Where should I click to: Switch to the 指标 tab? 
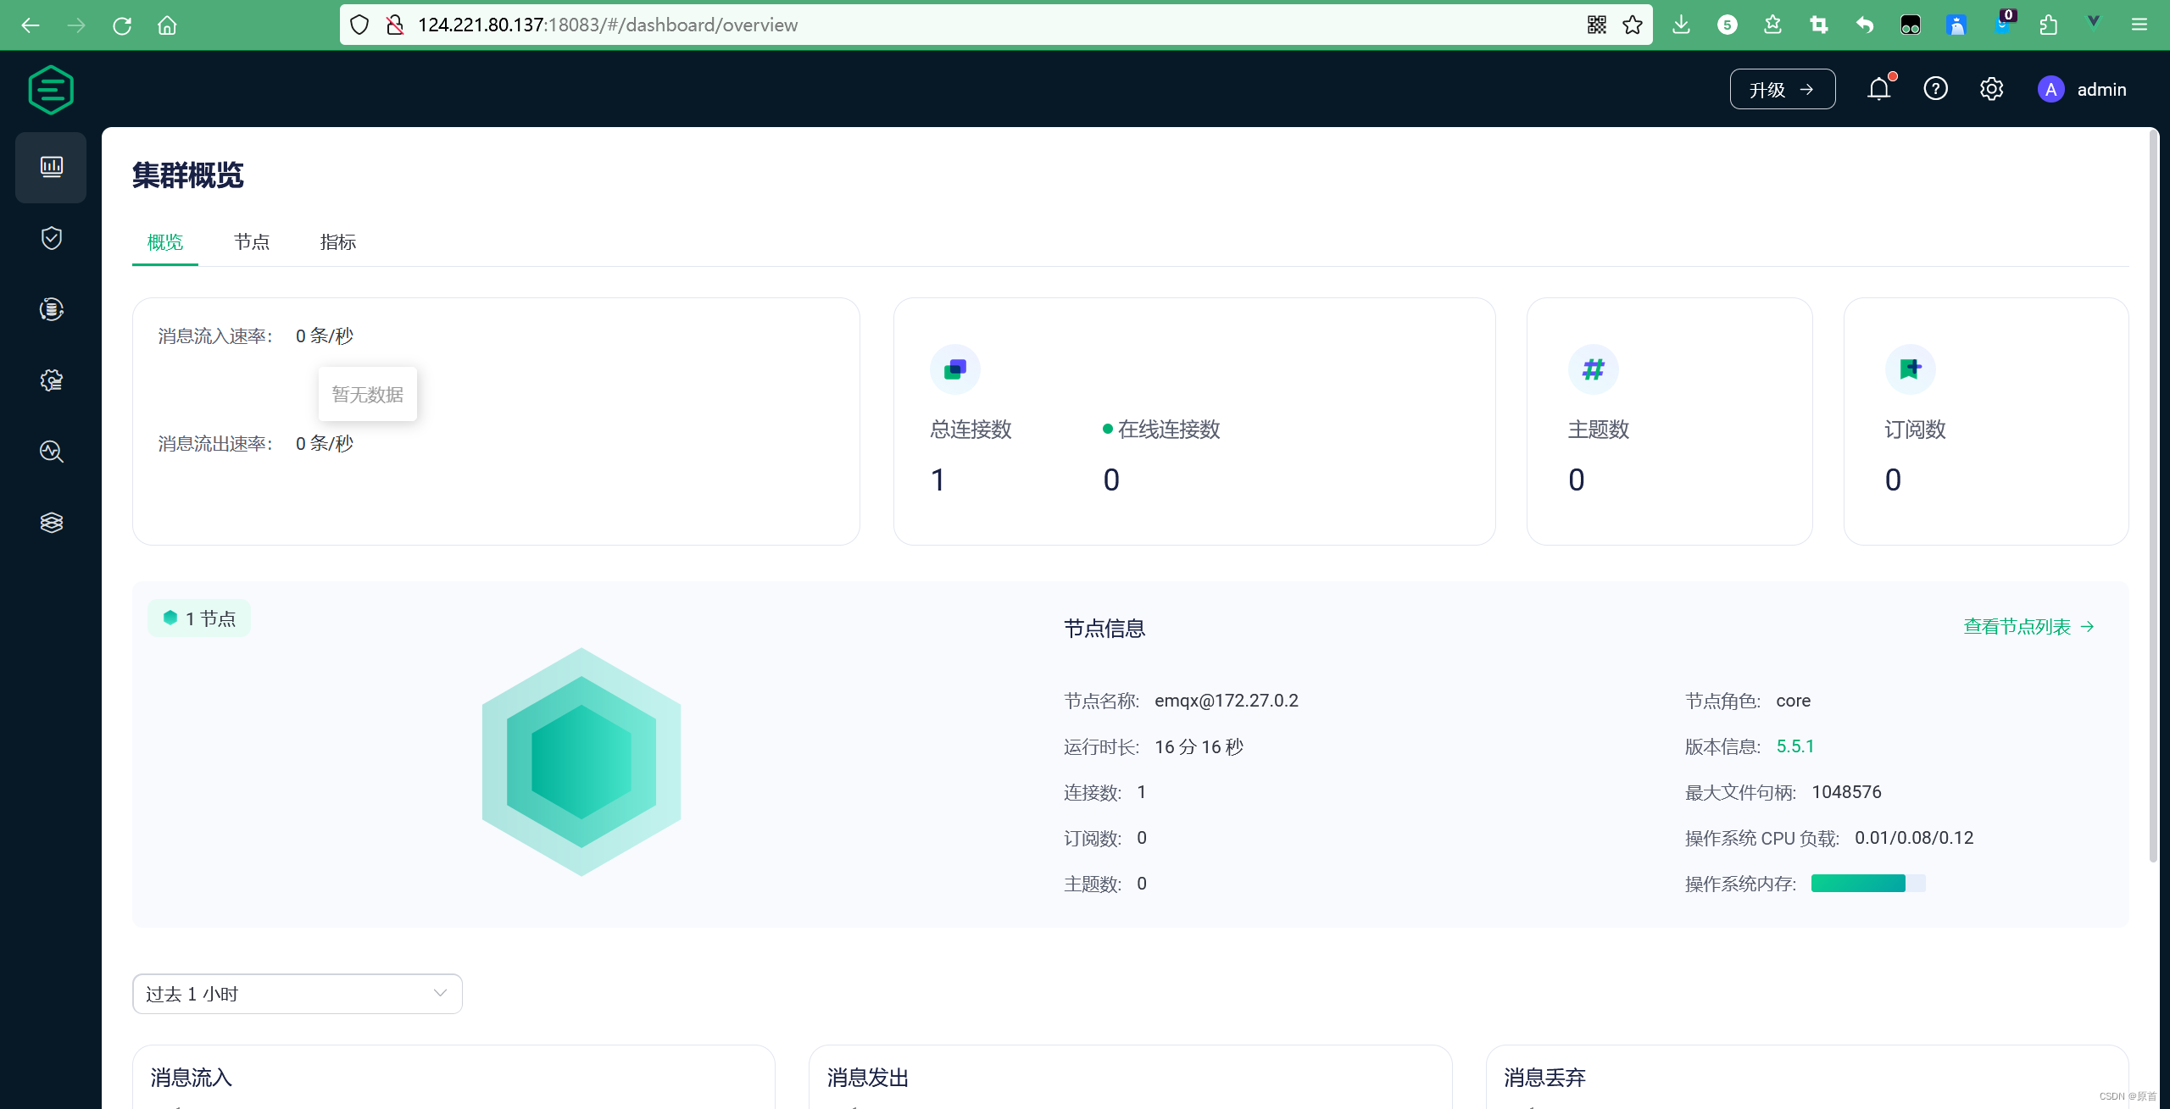pos(337,242)
